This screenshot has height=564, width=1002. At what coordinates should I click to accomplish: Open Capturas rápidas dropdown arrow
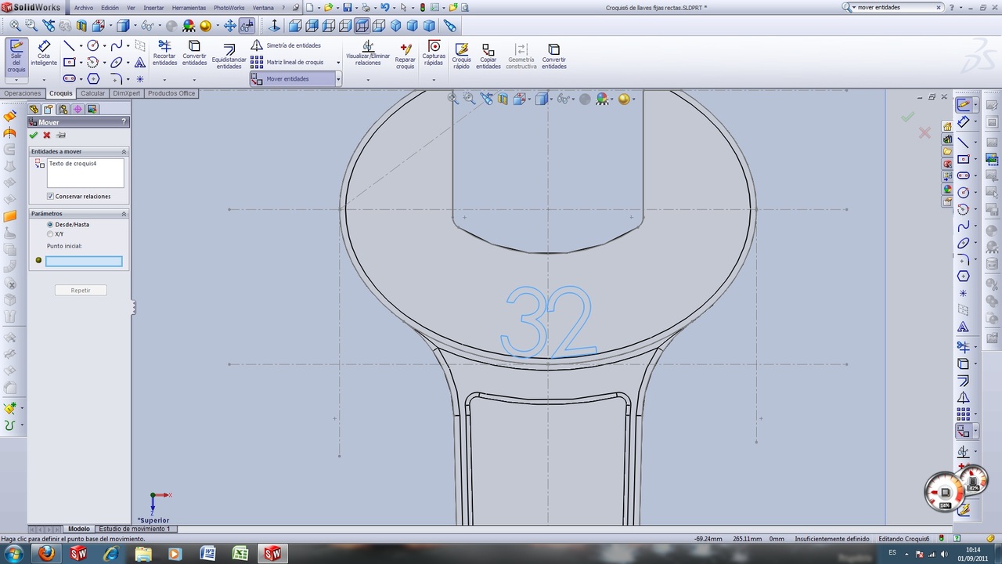[x=434, y=80]
